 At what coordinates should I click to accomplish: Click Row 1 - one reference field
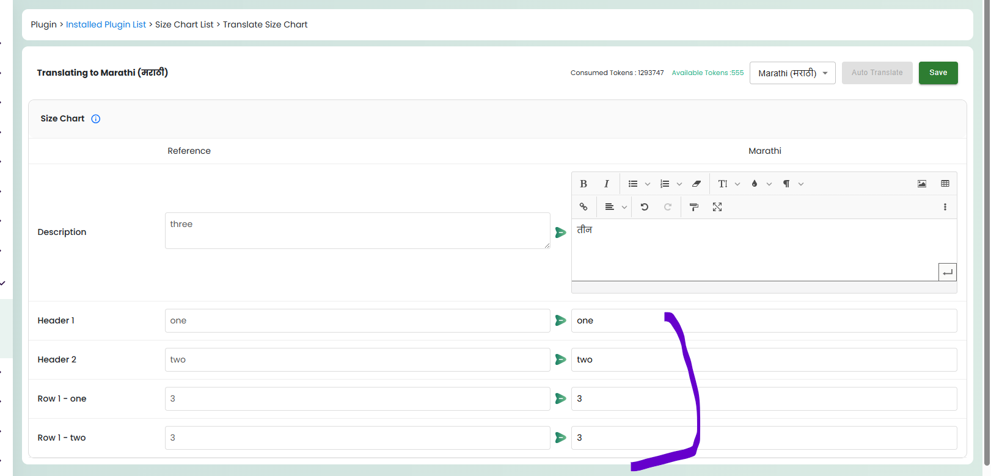tap(357, 398)
